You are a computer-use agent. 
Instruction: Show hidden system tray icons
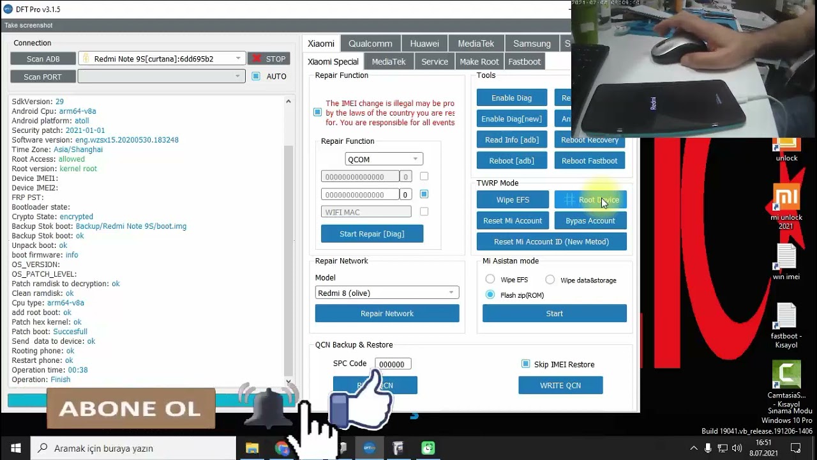(694, 448)
